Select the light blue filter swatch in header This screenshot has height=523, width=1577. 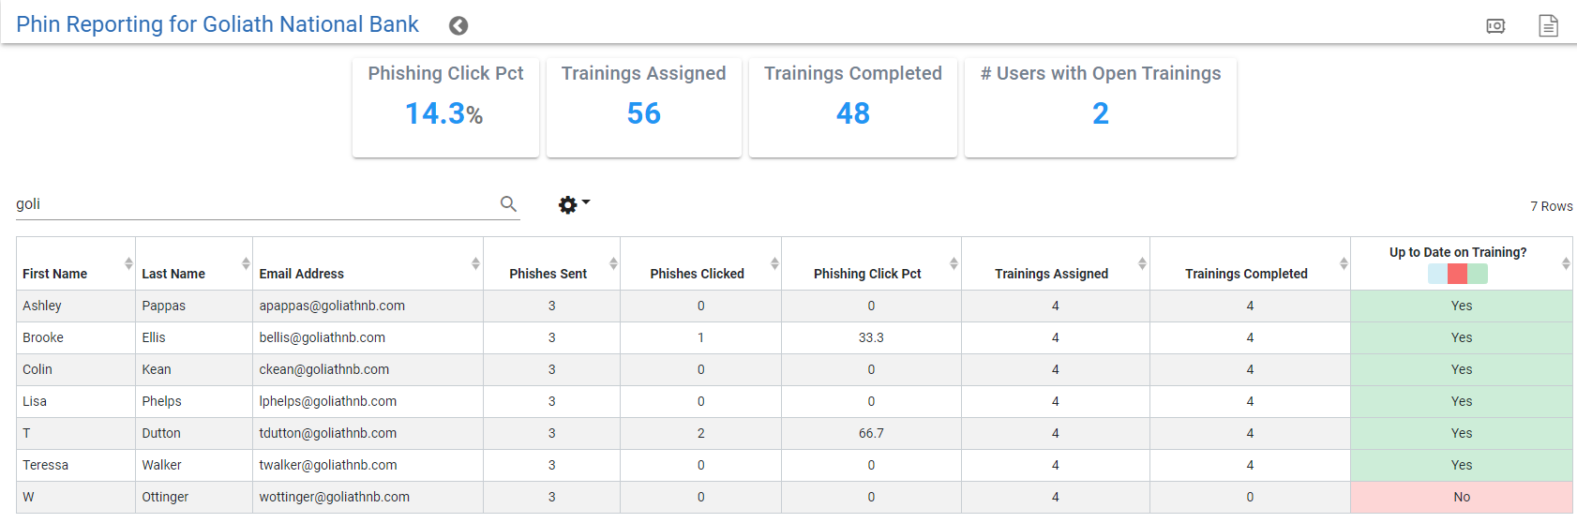coord(1437,274)
